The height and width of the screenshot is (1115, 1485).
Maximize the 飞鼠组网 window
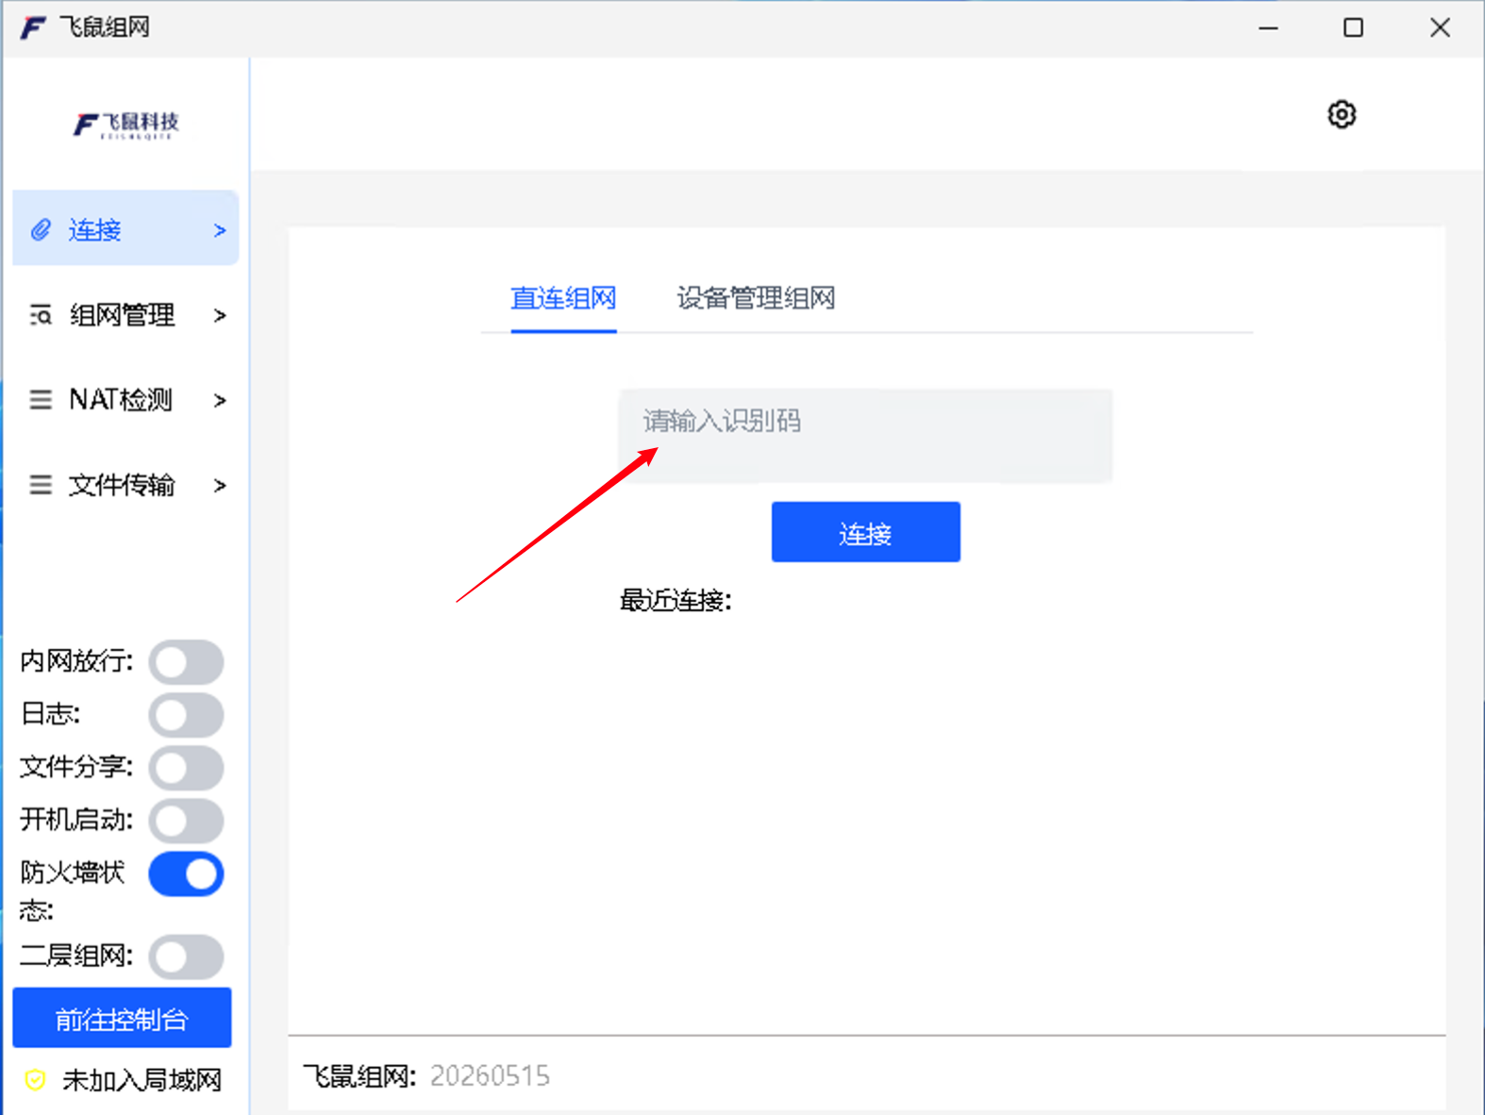[1354, 28]
